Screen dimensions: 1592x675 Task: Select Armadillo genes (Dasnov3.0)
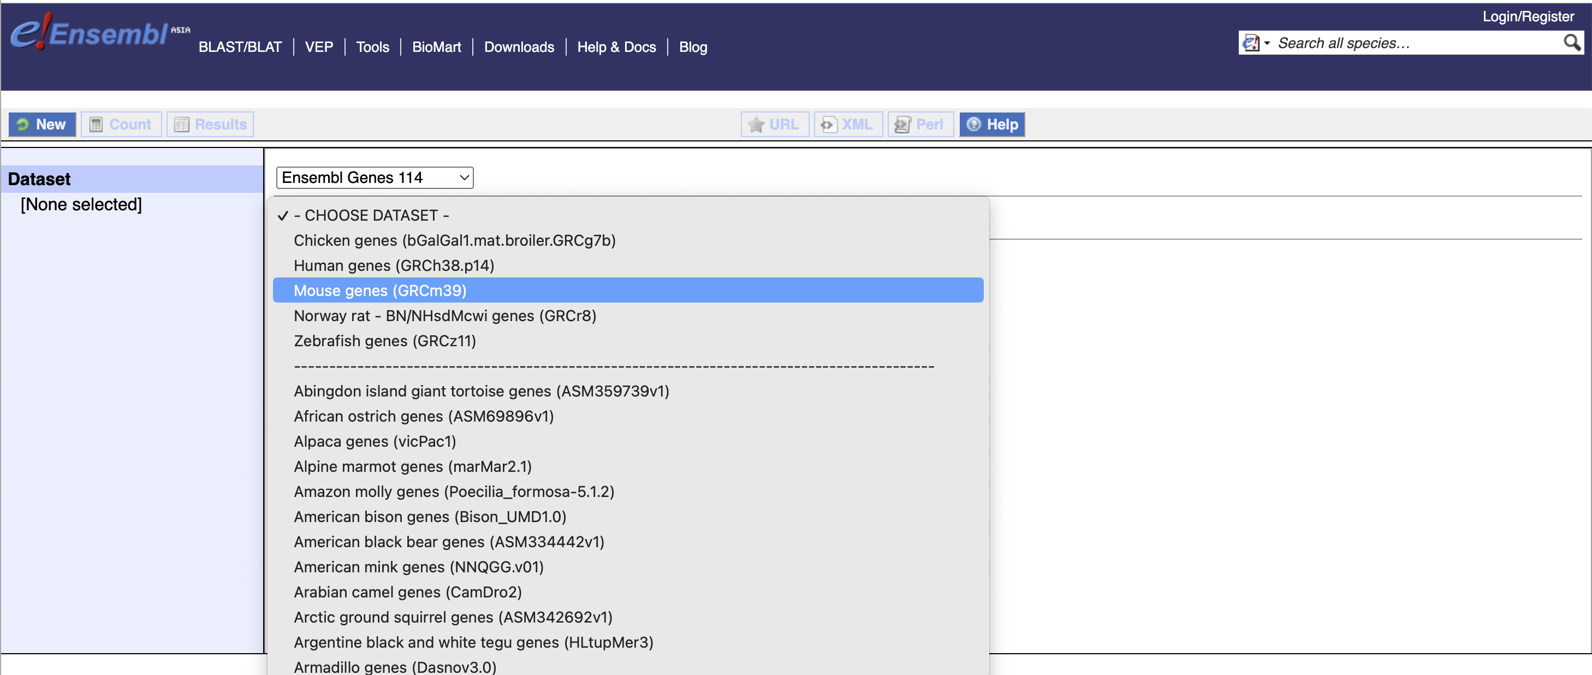pos(628,666)
